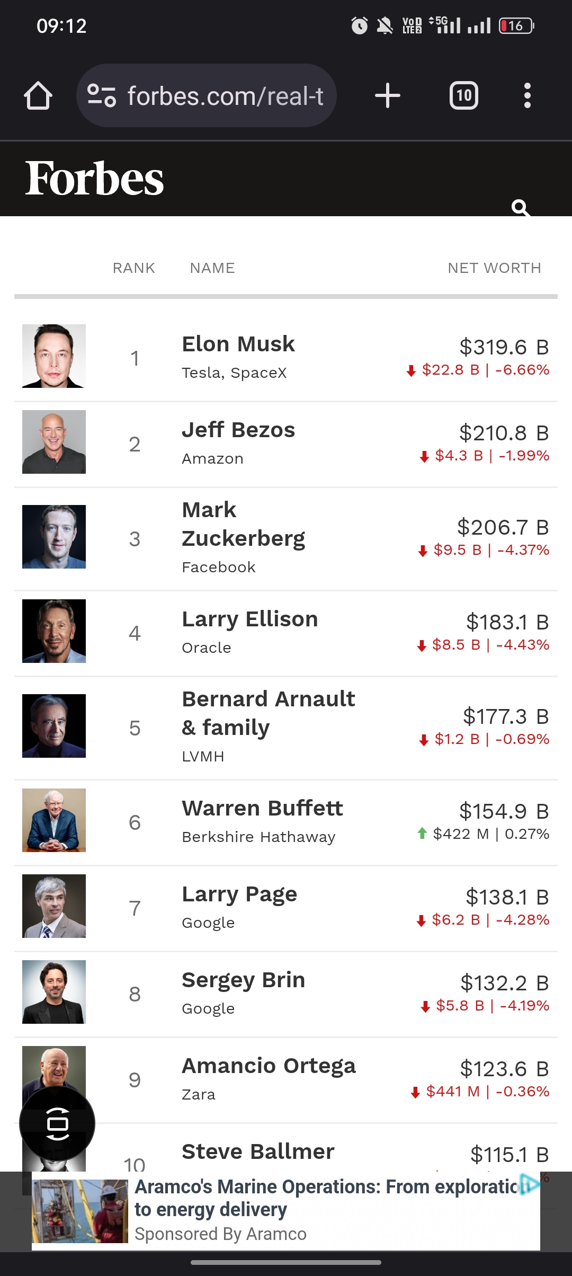Tap Mark Zuckerberg's photo thumbnail

click(54, 537)
